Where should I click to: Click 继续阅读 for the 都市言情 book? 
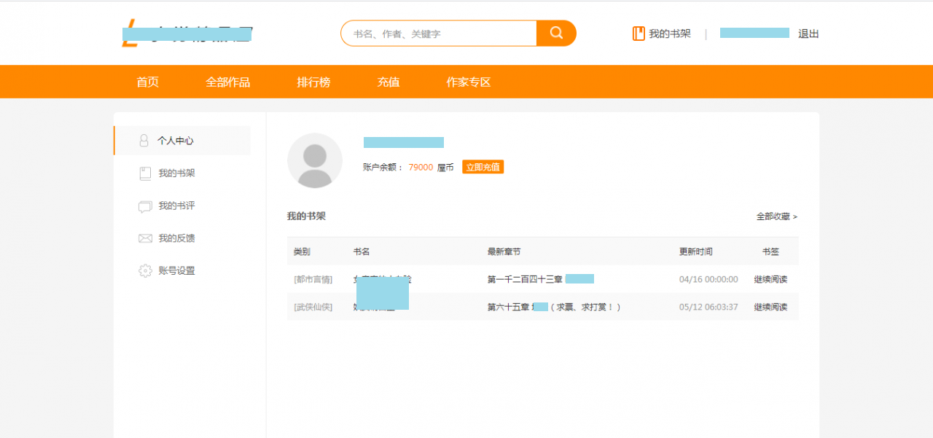(770, 279)
